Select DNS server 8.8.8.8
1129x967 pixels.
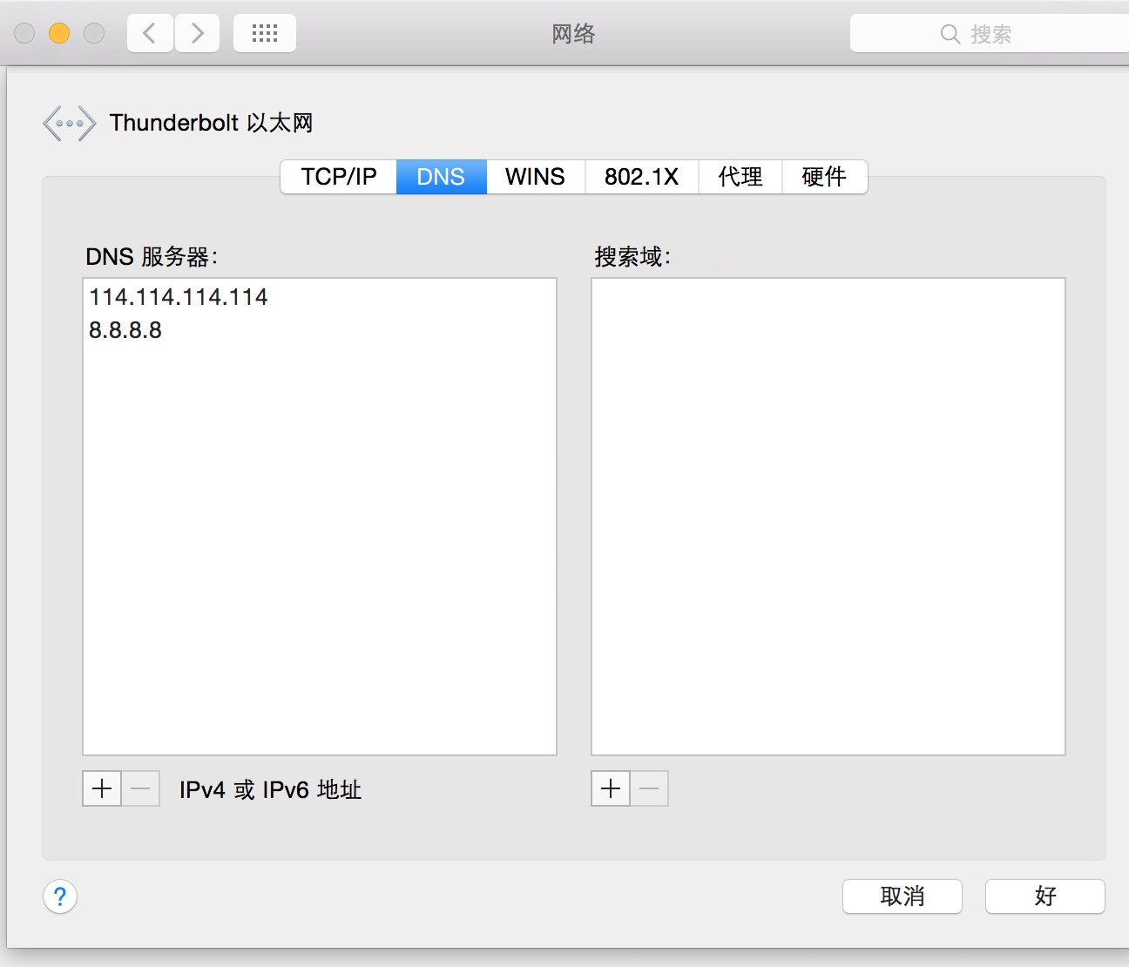tap(320, 330)
